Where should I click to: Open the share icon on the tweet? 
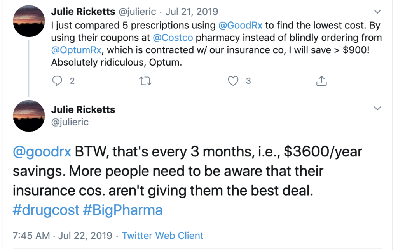[321, 81]
